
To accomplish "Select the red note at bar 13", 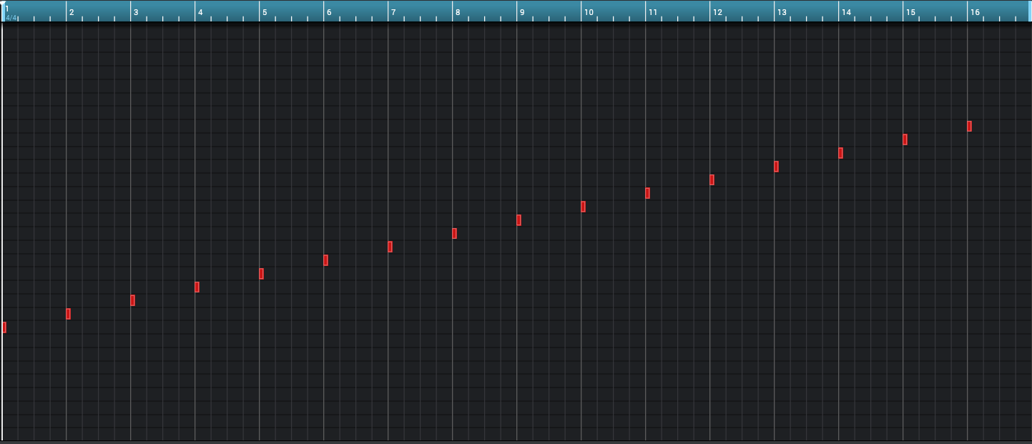I will point(777,167).
